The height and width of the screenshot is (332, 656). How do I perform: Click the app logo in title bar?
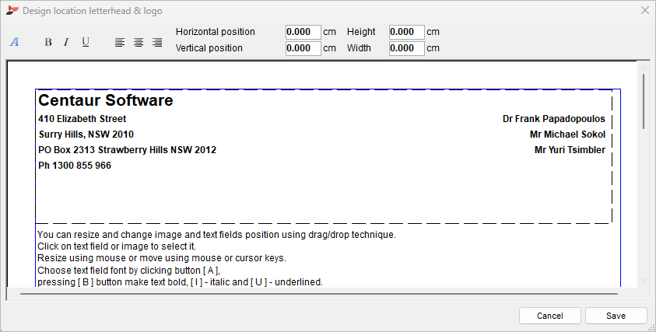pos(12,10)
